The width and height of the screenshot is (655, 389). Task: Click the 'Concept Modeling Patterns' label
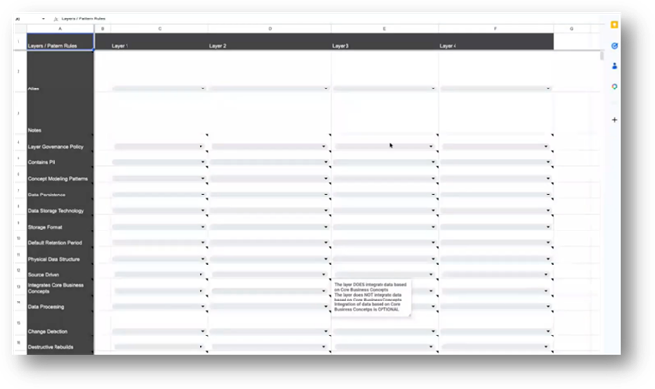(57, 179)
